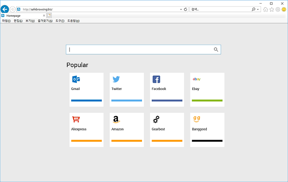Screen dimensions: 288x182
Task: Open the Twitter link label
Action: pyautogui.click(x=117, y=89)
